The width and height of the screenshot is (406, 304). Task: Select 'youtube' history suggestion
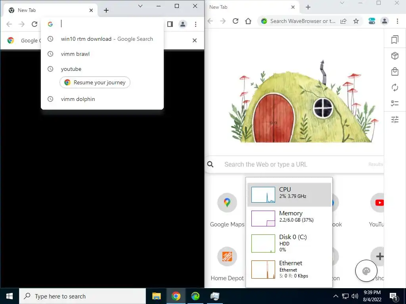pos(102,69)
